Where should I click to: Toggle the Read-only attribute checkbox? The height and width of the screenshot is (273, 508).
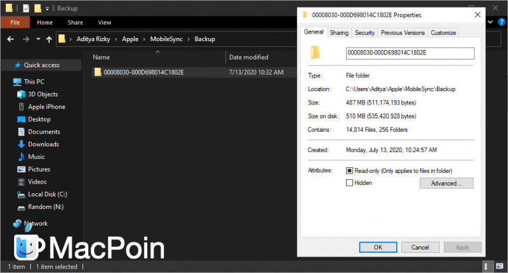tap(349, 170)
